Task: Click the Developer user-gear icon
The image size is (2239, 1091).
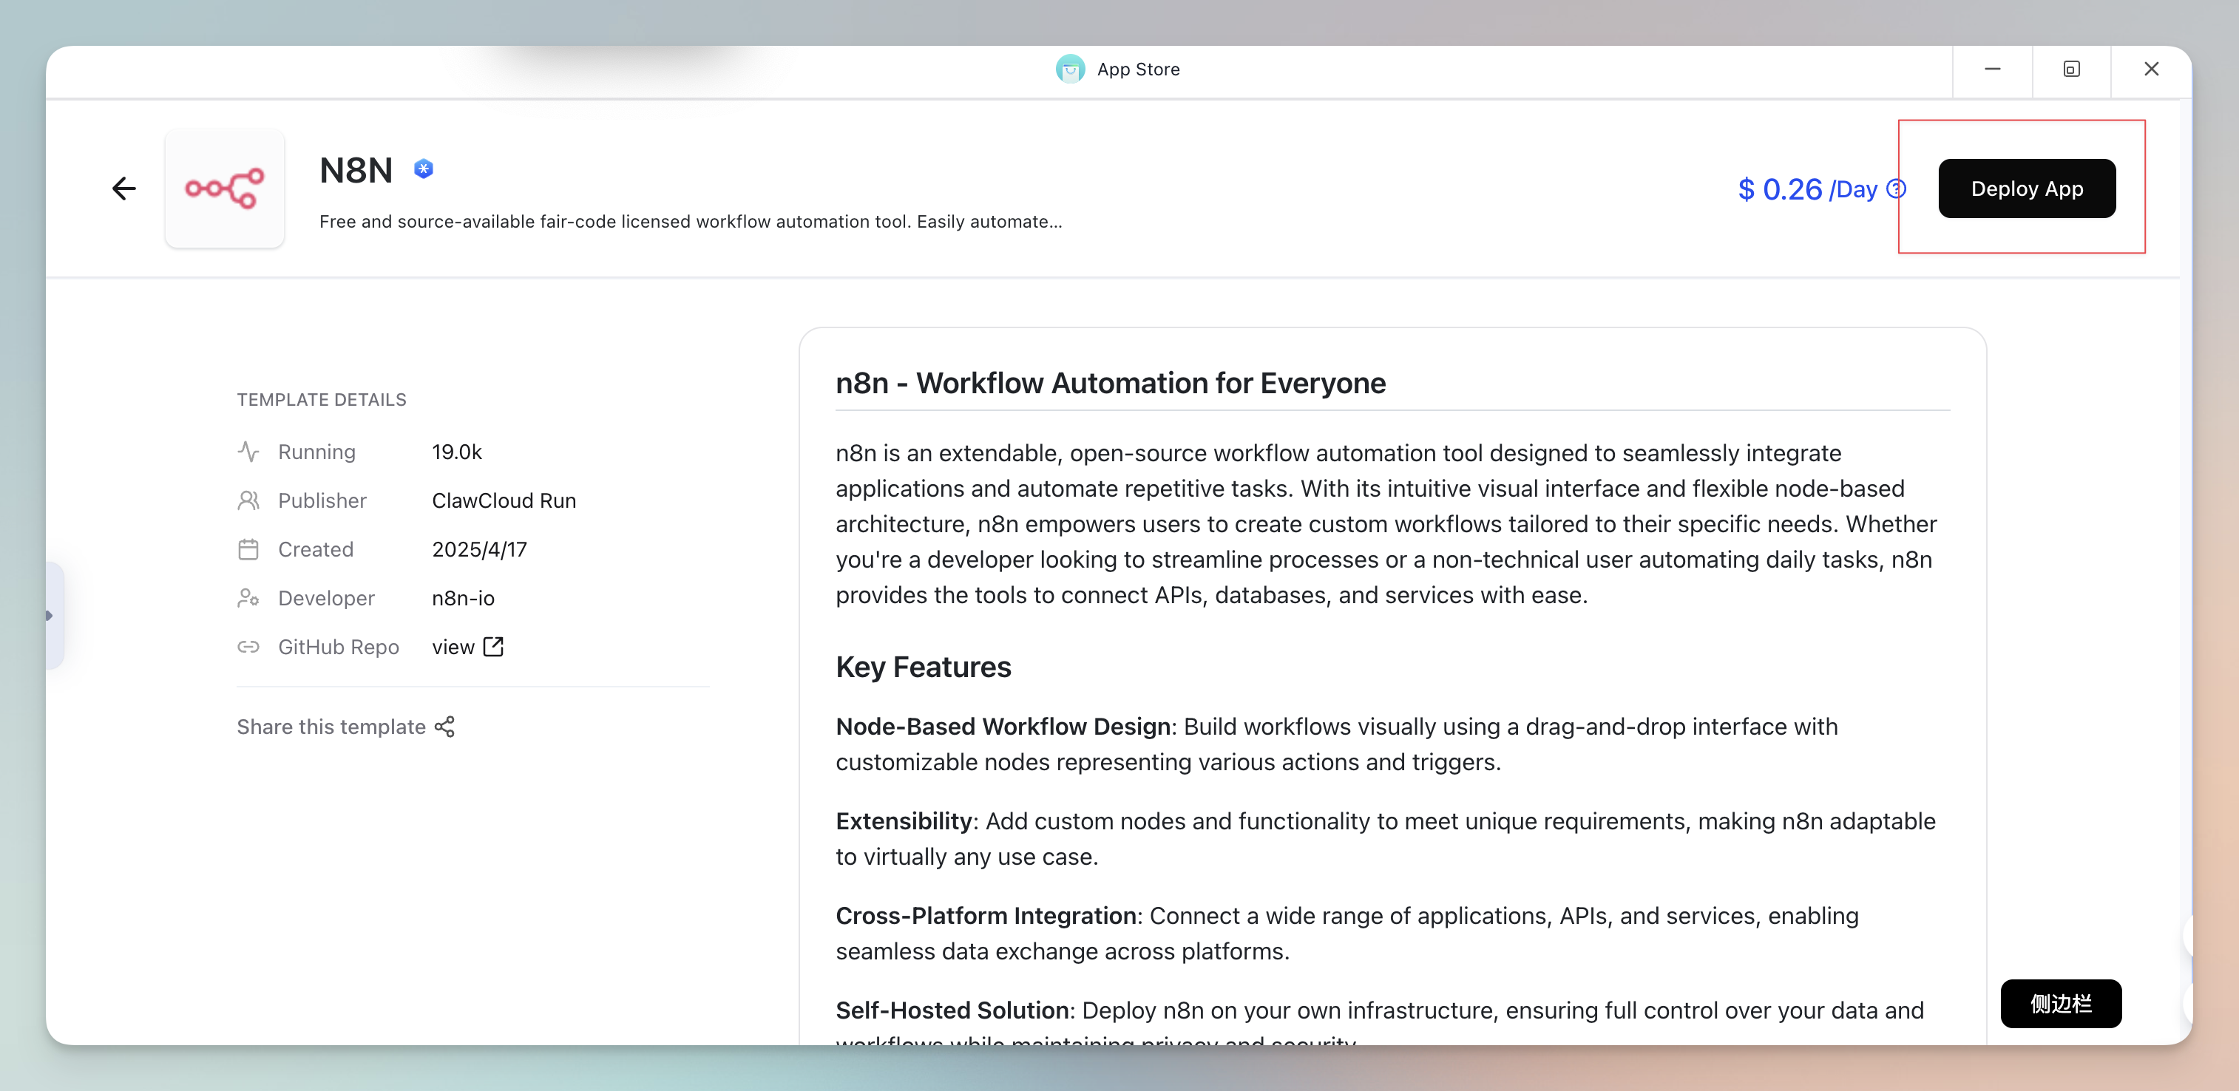Action: point(248,599)
